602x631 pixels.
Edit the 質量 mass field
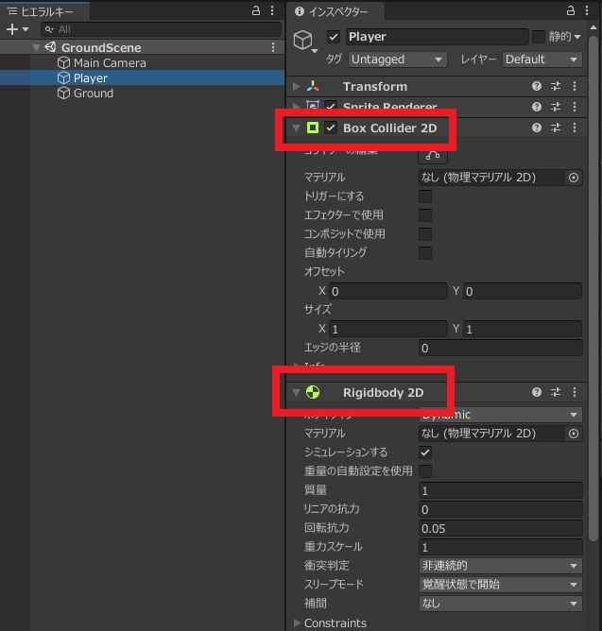tap(501, 490)
